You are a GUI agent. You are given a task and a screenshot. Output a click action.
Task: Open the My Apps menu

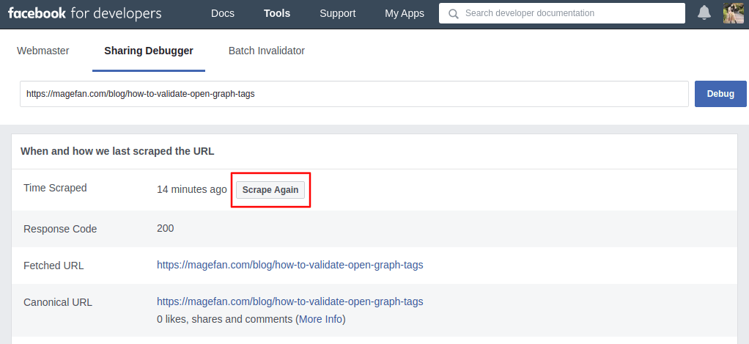click(x=405, y=13)
